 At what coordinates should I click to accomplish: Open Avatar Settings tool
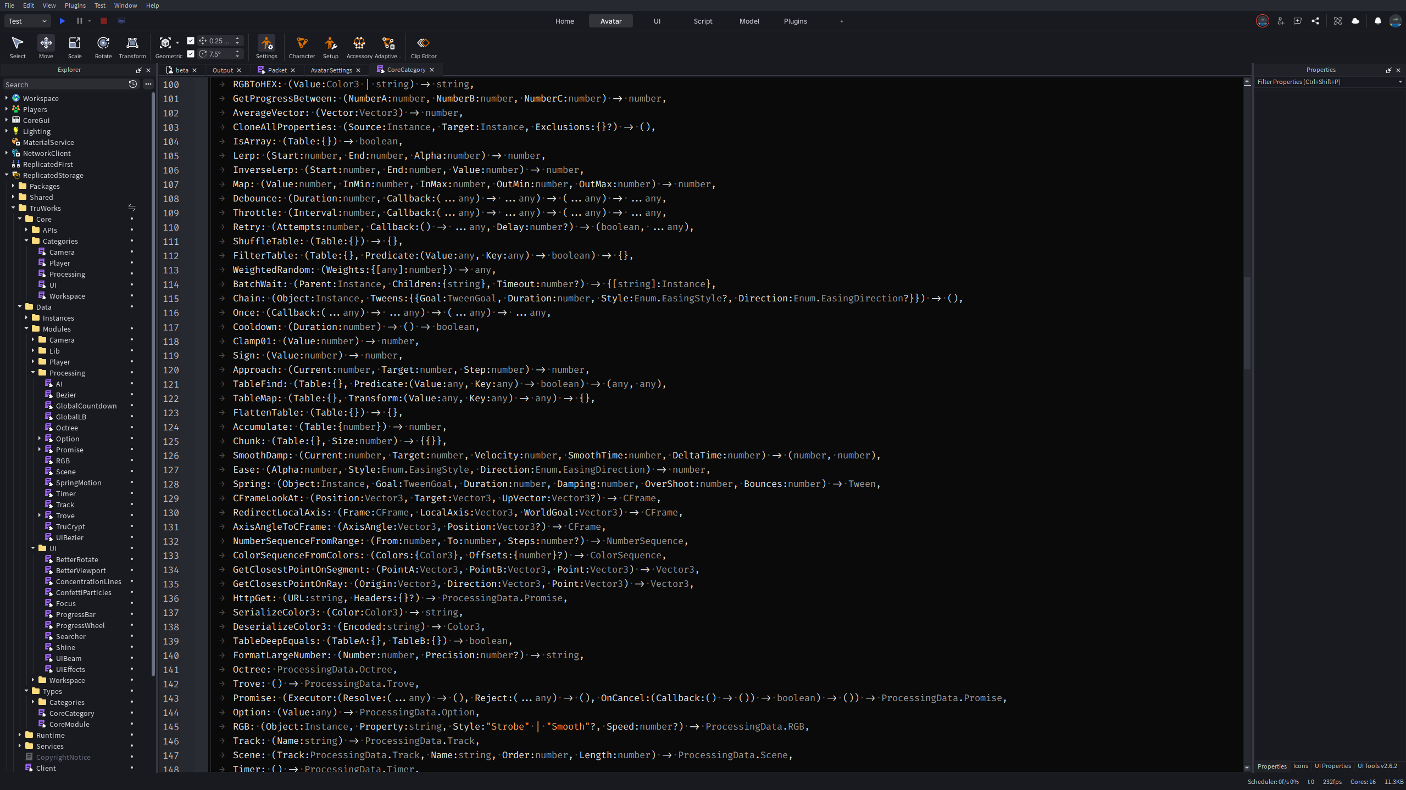click(x=266, y=47)
